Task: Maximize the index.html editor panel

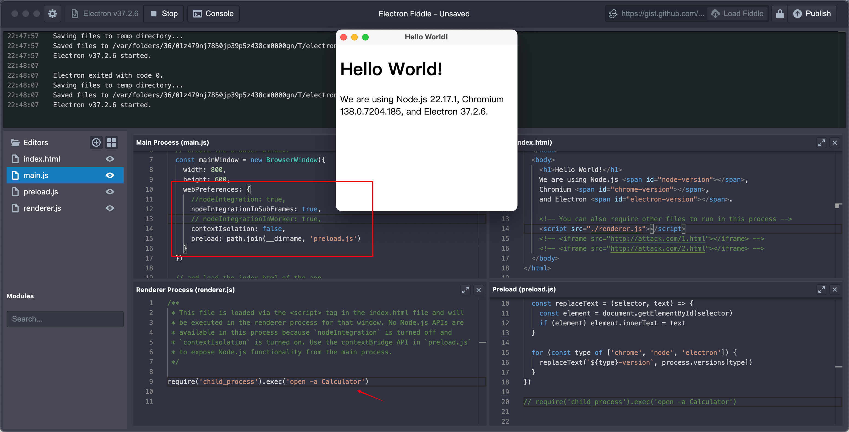Action: tap(821, 143)
